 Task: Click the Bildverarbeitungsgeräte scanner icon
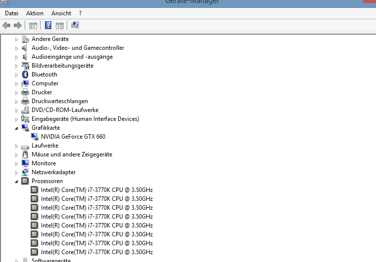25,66
